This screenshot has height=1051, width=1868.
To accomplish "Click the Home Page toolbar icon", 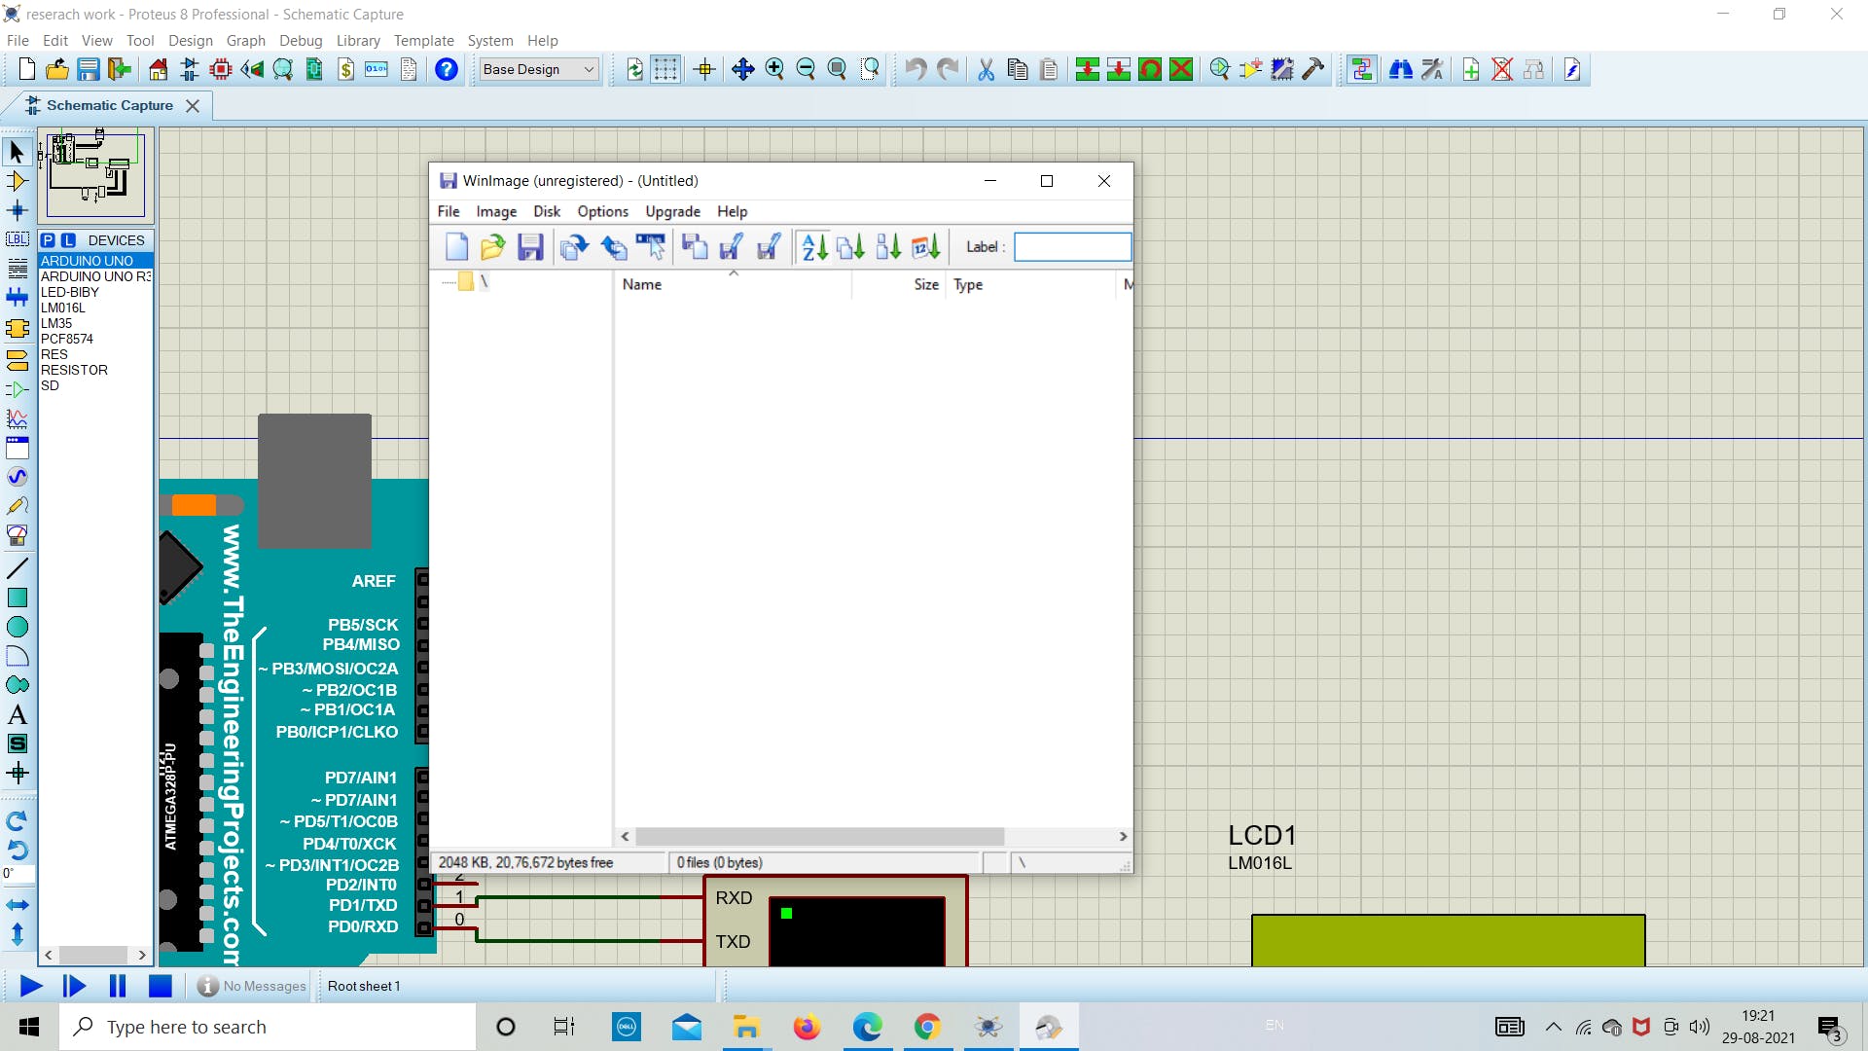I will tap(159, 69).
